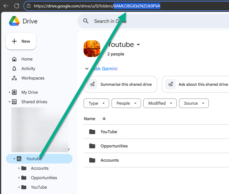Click Ask about this shared drive button
The height and width of the screenshot is (194, 229).
[196, 84]
